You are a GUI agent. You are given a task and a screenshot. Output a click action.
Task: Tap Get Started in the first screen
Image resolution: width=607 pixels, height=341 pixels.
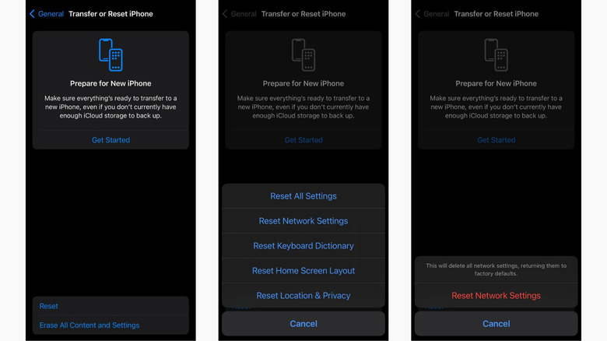point(111,140)
